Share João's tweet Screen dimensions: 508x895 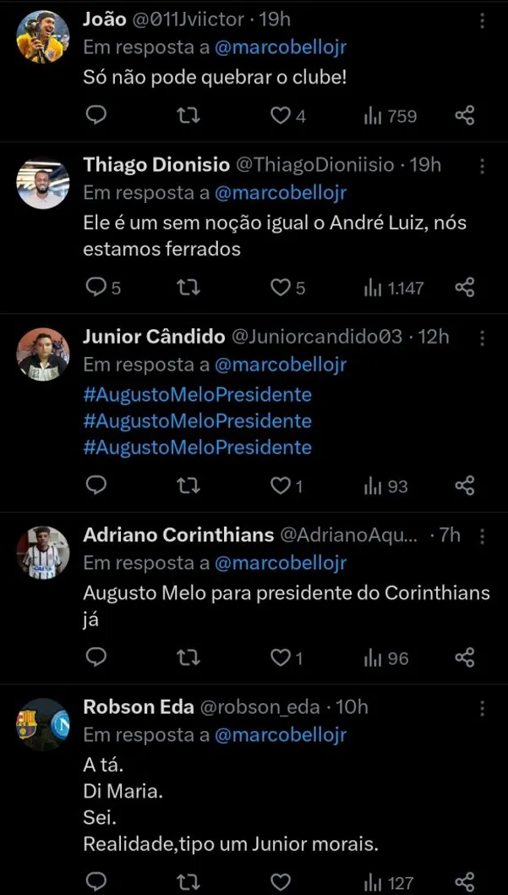[x=464, y=116]
